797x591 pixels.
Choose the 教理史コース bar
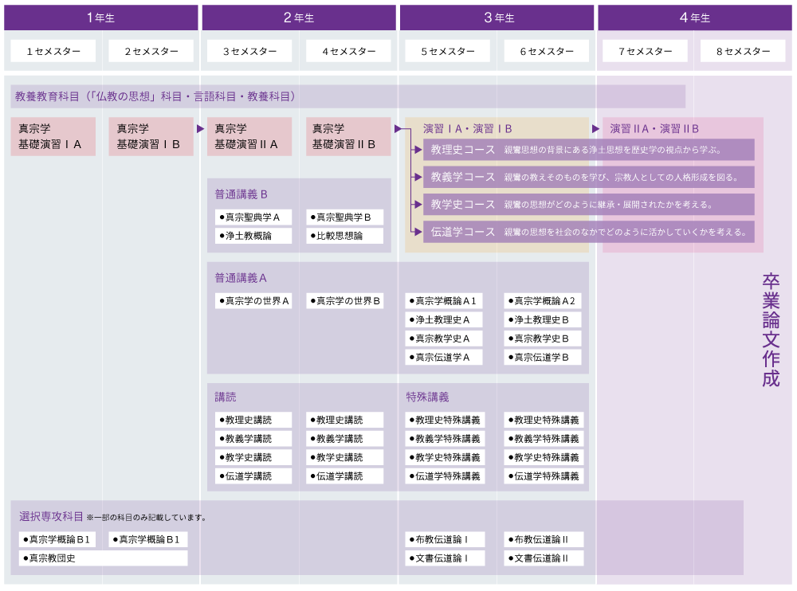click(x=589, y=150)
